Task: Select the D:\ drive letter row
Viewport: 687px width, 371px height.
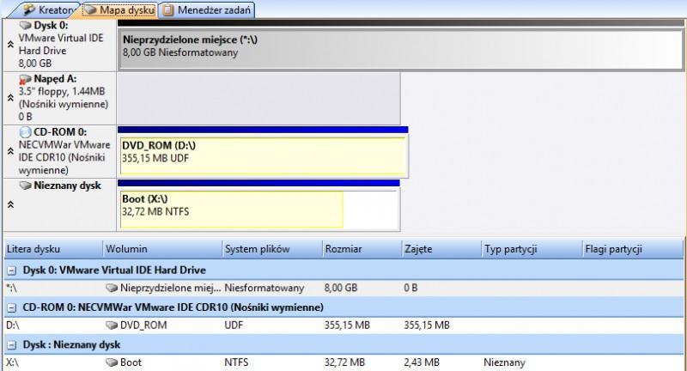Action: [x=343, y=325]
